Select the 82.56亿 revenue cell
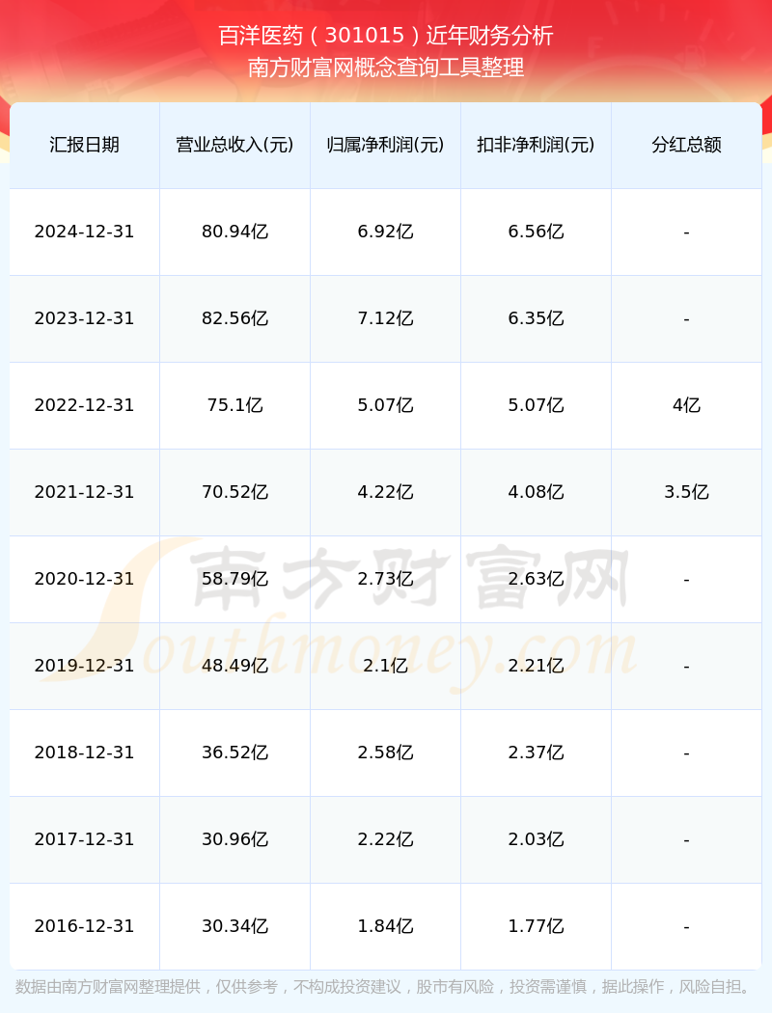The height and width of the screenshot is (1013, 772). coord(235,319)
